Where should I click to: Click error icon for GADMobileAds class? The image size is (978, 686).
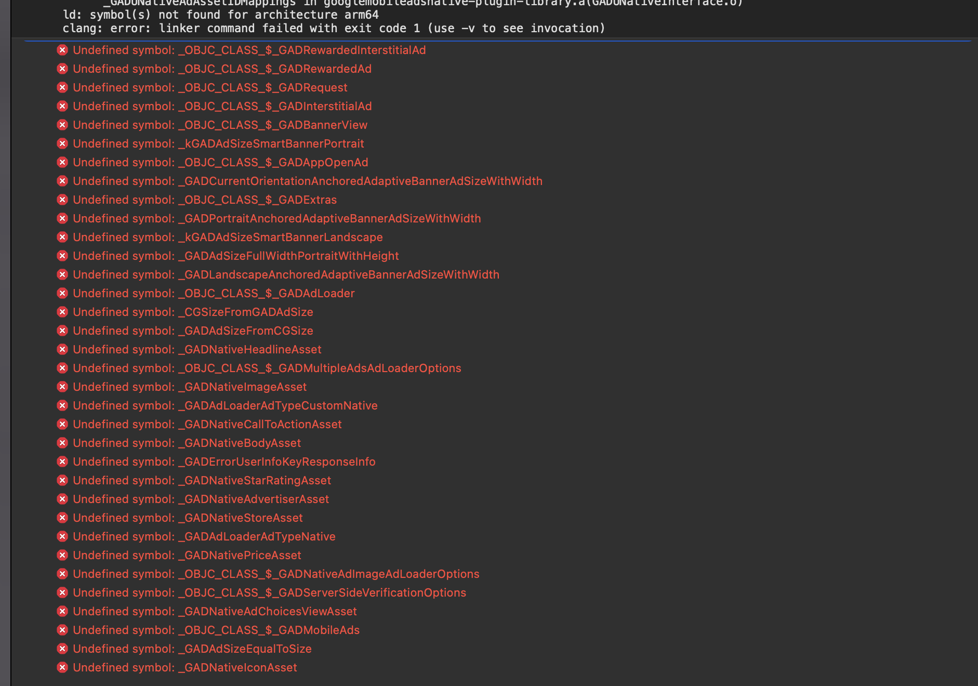(62, 630)
